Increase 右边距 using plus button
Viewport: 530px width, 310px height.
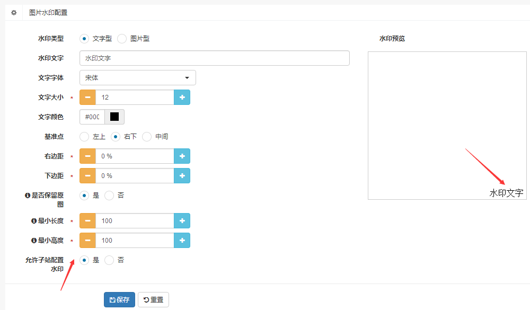182,156
